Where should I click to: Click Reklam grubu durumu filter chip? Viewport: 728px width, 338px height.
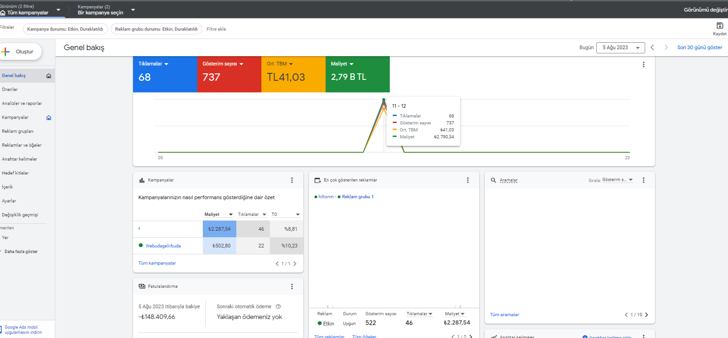coord(156,29)
